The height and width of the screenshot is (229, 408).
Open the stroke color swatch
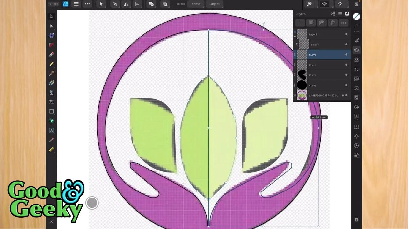coord(356,17)
